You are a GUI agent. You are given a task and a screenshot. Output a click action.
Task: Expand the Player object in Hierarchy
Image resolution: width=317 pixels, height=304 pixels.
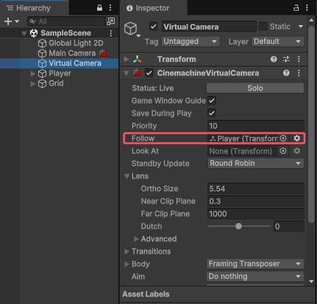(x=33, y=73)
